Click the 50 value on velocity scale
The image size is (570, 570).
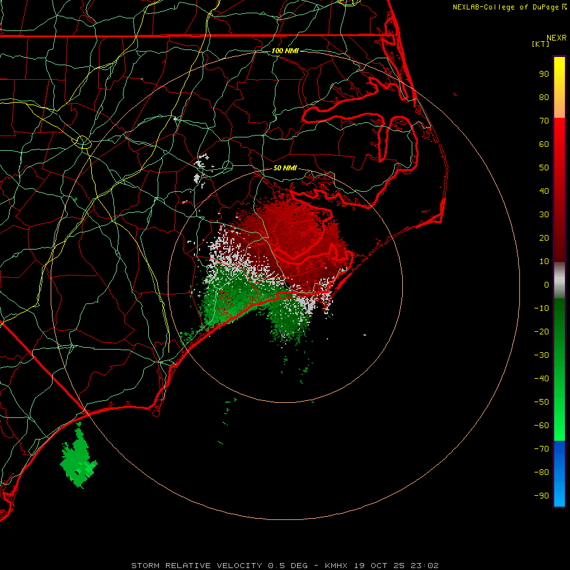coord(544,168)
